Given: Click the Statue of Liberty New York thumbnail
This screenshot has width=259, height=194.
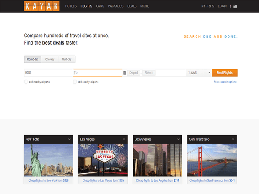Looking at the screenshot, I should coord(48,160).
